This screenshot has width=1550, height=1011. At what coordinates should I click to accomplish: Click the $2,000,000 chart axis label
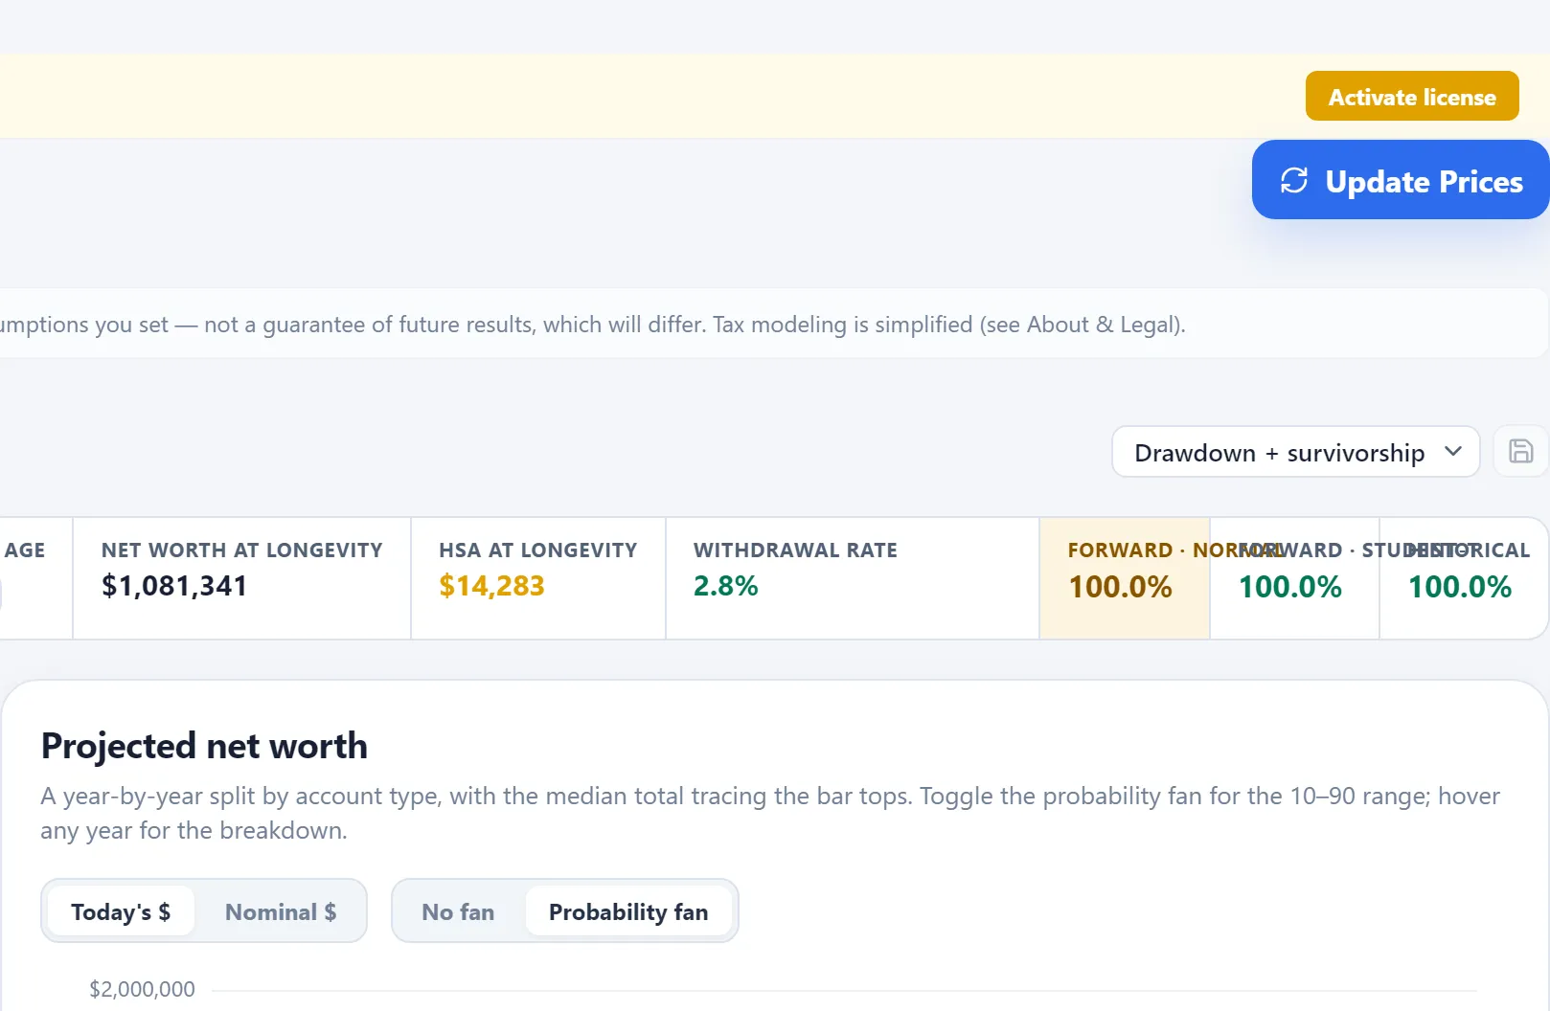[142, 989]
